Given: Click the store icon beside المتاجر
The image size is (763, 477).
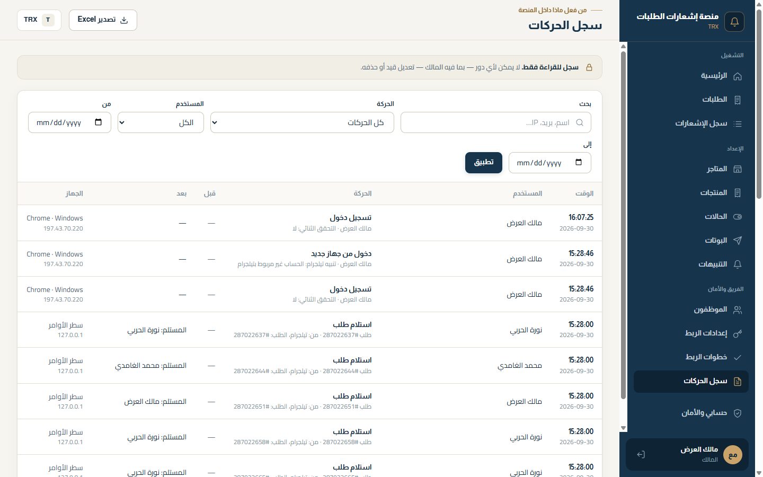Looking at the screenshot, I should click(737, 169).
